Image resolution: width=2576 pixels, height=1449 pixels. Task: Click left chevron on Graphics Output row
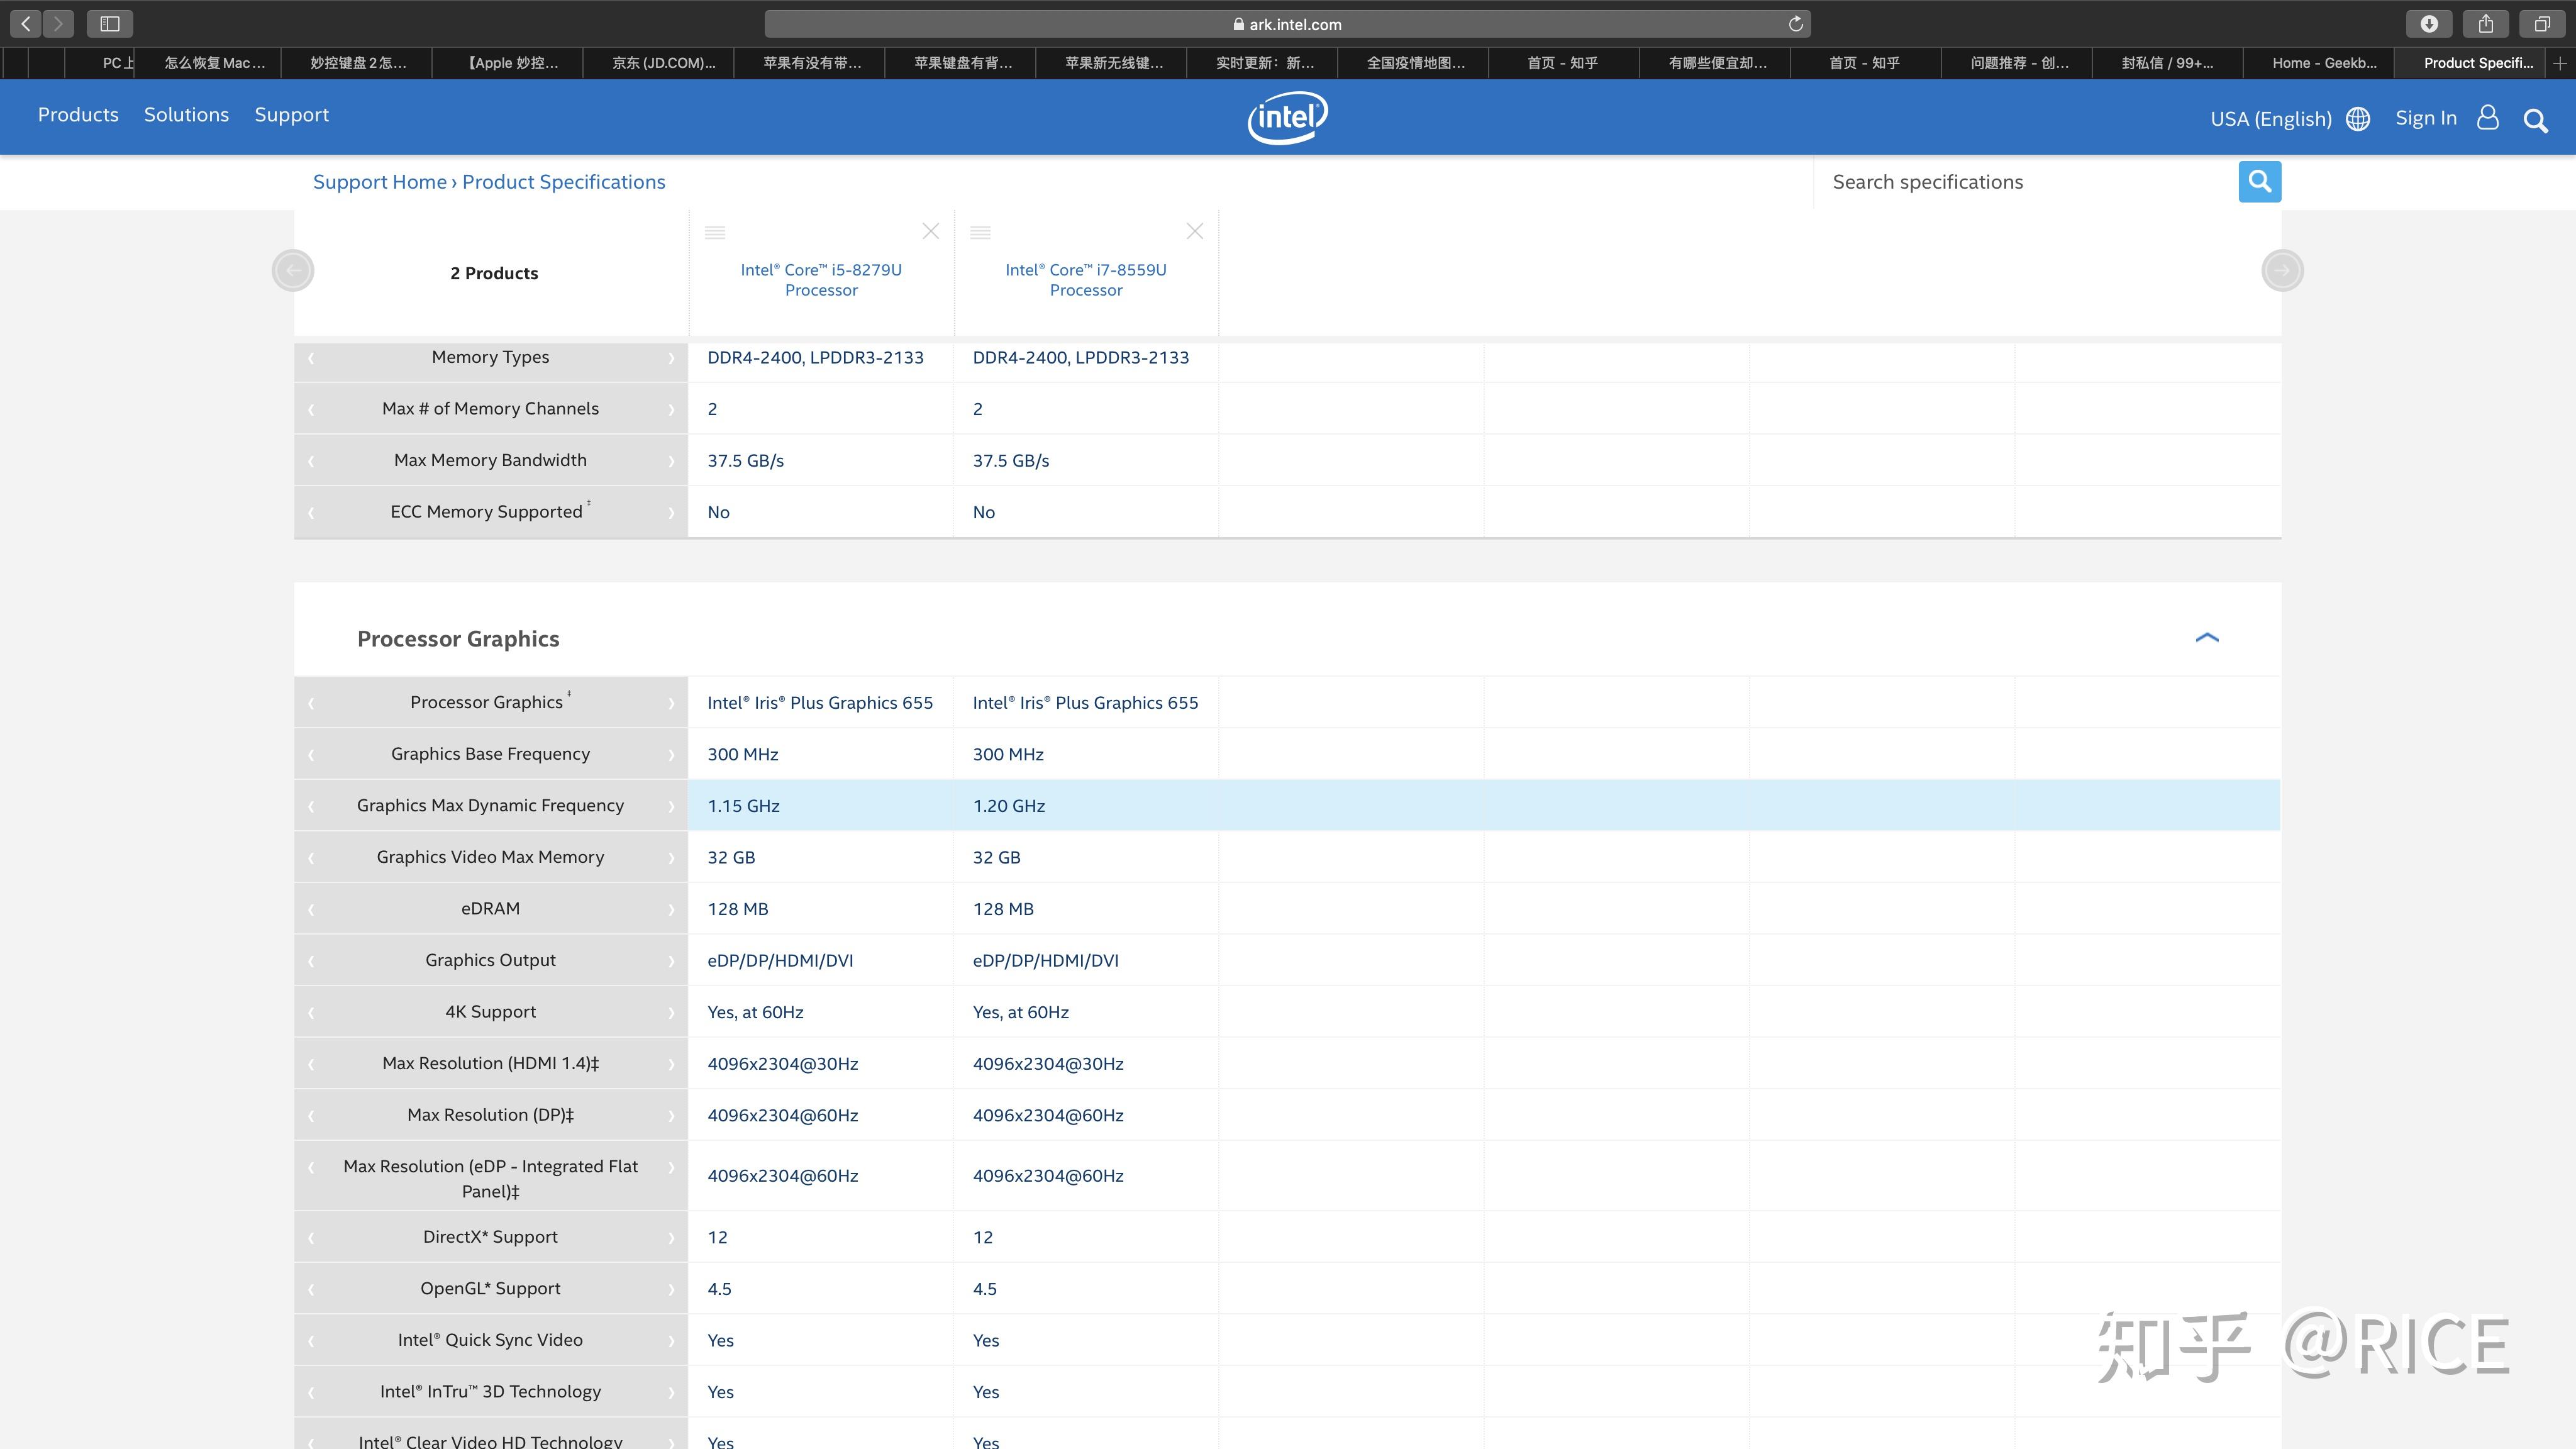[x=311, y=961]
